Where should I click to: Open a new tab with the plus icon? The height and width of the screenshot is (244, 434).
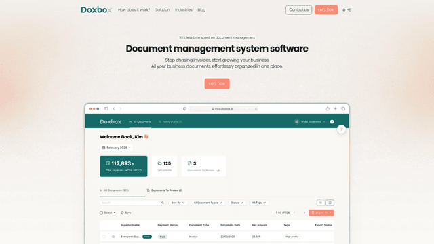pos(335,108)
